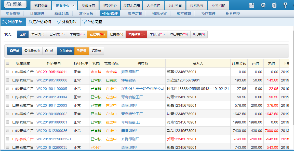Switch to 人事管理 tab

point(154,5)
